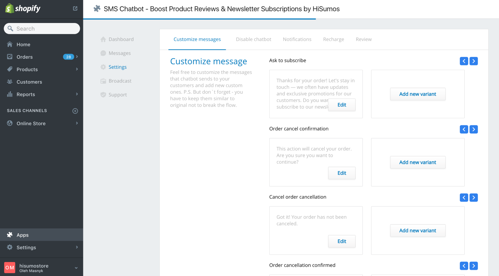Click the Orders inbox icon

pos(10,57)
